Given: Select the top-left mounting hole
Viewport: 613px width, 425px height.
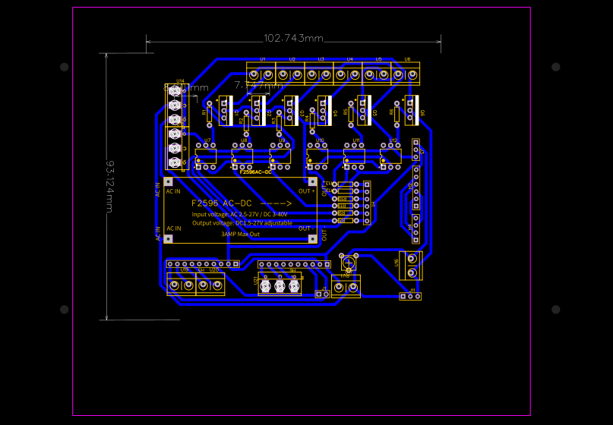Looking at the screenshot, I should pyautogui.click(x=65, y=67).
